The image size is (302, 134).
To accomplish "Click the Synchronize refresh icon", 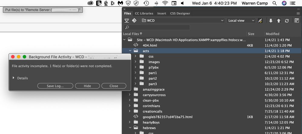I will [287, 21].
